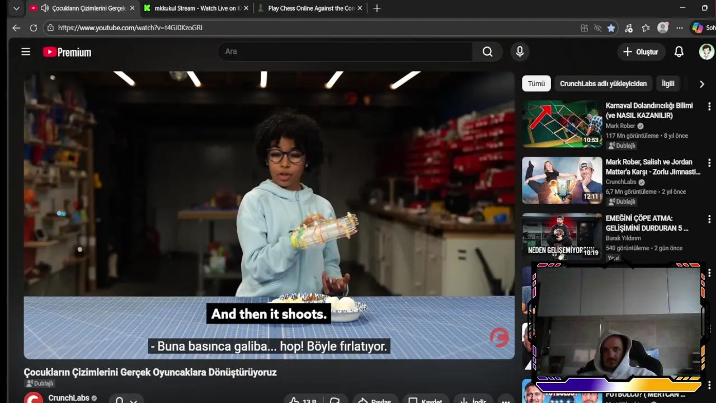Go to YouTube Premium home logo

(x=67, y=52)
